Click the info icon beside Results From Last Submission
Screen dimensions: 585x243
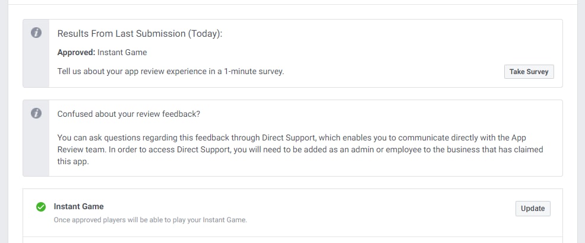pyautogui.click(x=36, y=33)
